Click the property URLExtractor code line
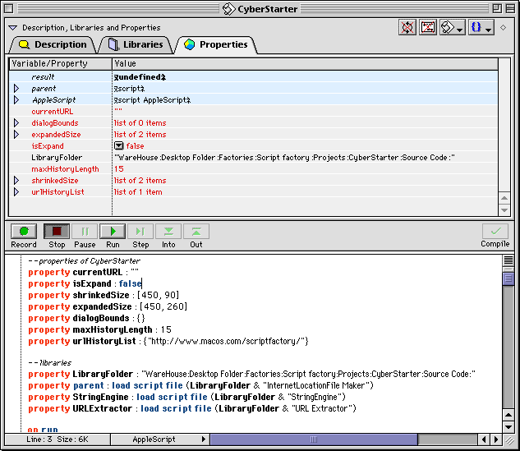Screen dimensions: 520x451 192,408
